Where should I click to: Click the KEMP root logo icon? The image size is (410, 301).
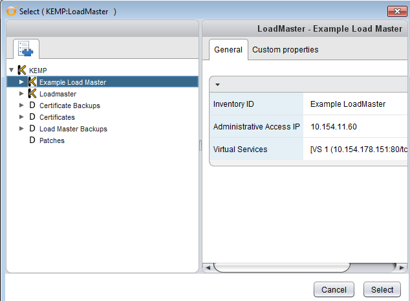[x=22, y=70]
